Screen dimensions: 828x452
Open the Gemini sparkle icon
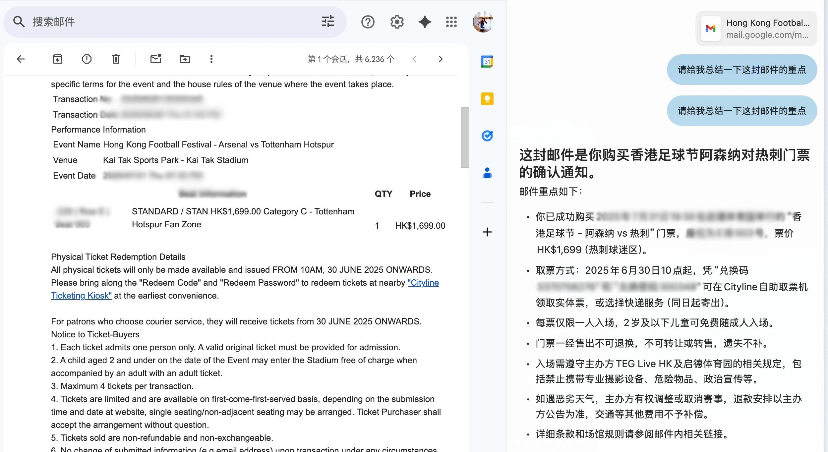[425, 22]
